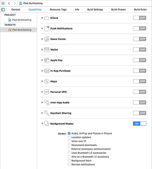Image resolution: width=152 pixels, height=169 pixels.
Task: Enable the Location updates checkbox
Action: click(69, 137)
